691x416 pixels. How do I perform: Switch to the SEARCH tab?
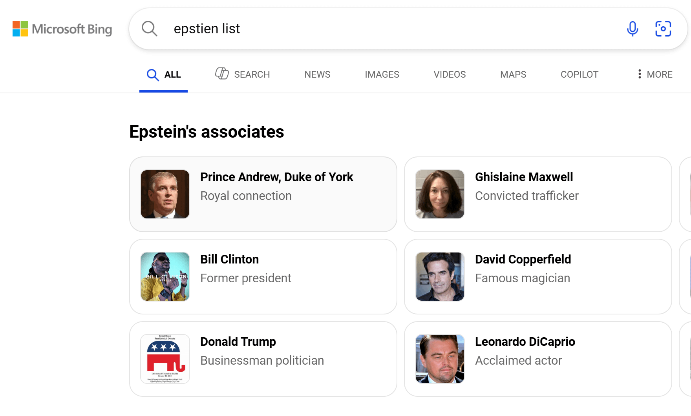(x=242, y=74)
